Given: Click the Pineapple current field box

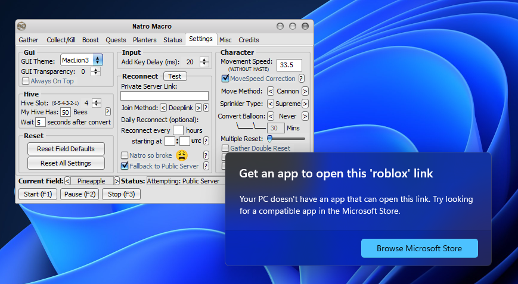Looking at the screenshot, I should (x=92, y=181).
